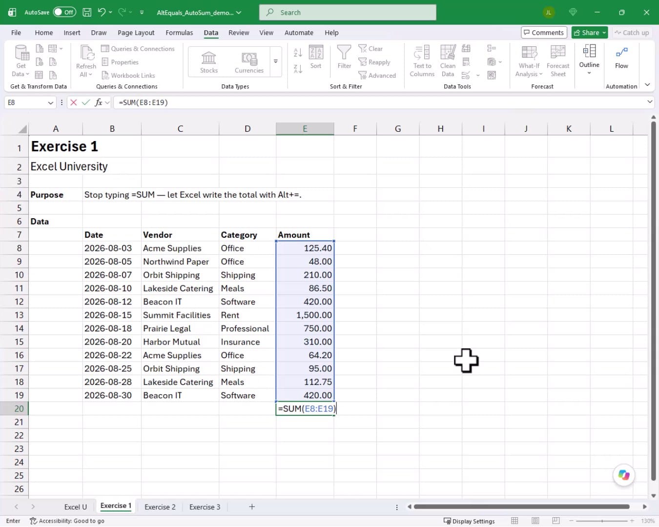
Task: Click the Properties command
Action: pos(120,62)
